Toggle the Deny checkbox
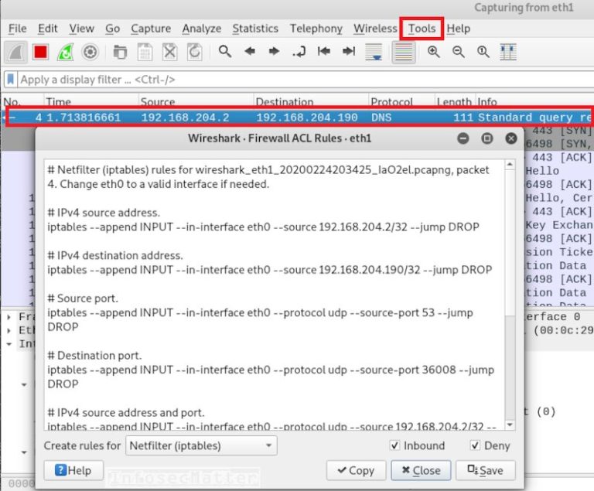Viewport: 594px width, 491px height. [475, 445]
